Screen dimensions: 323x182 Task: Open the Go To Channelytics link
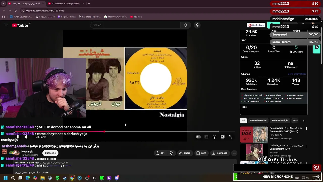click(x=297, y=74)
